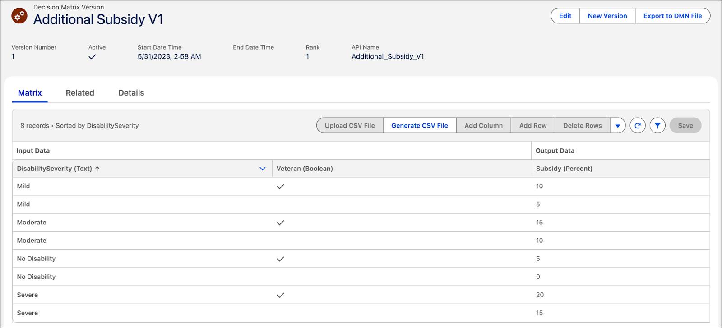Click the sort arrow beside DisabilitySeverity header
This screenshot has height=328, width=722.
coord(97,169)
